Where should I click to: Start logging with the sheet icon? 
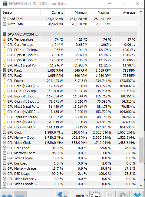(109, 194)
